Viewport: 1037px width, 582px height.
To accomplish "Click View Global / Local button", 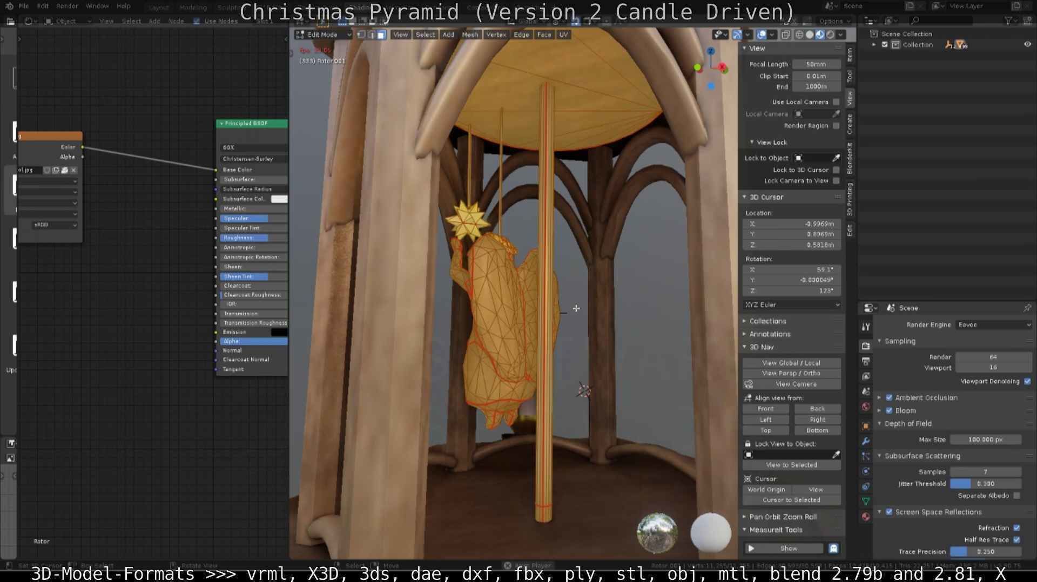I will [x=791, y=363].
